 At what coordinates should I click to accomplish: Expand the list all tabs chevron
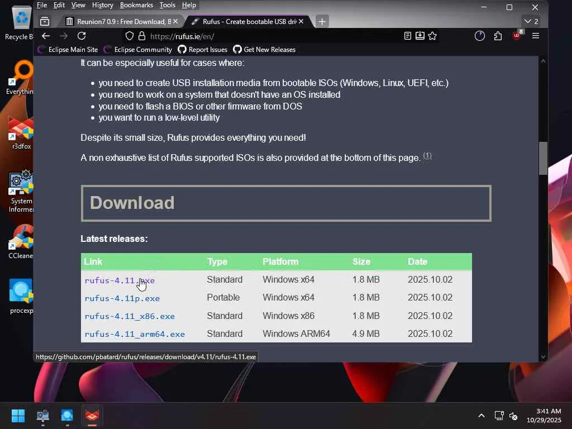click(527, 21)
